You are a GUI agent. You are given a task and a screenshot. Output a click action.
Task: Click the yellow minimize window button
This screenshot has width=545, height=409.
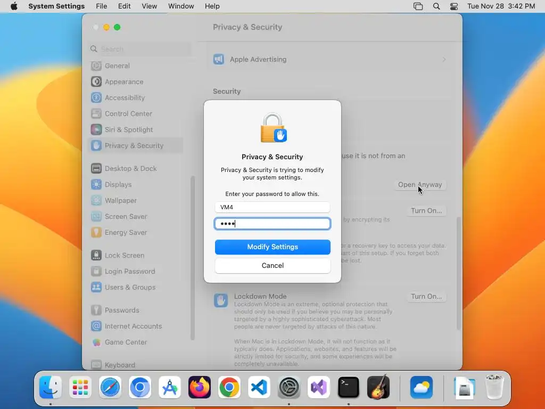[x=106, y=27]
